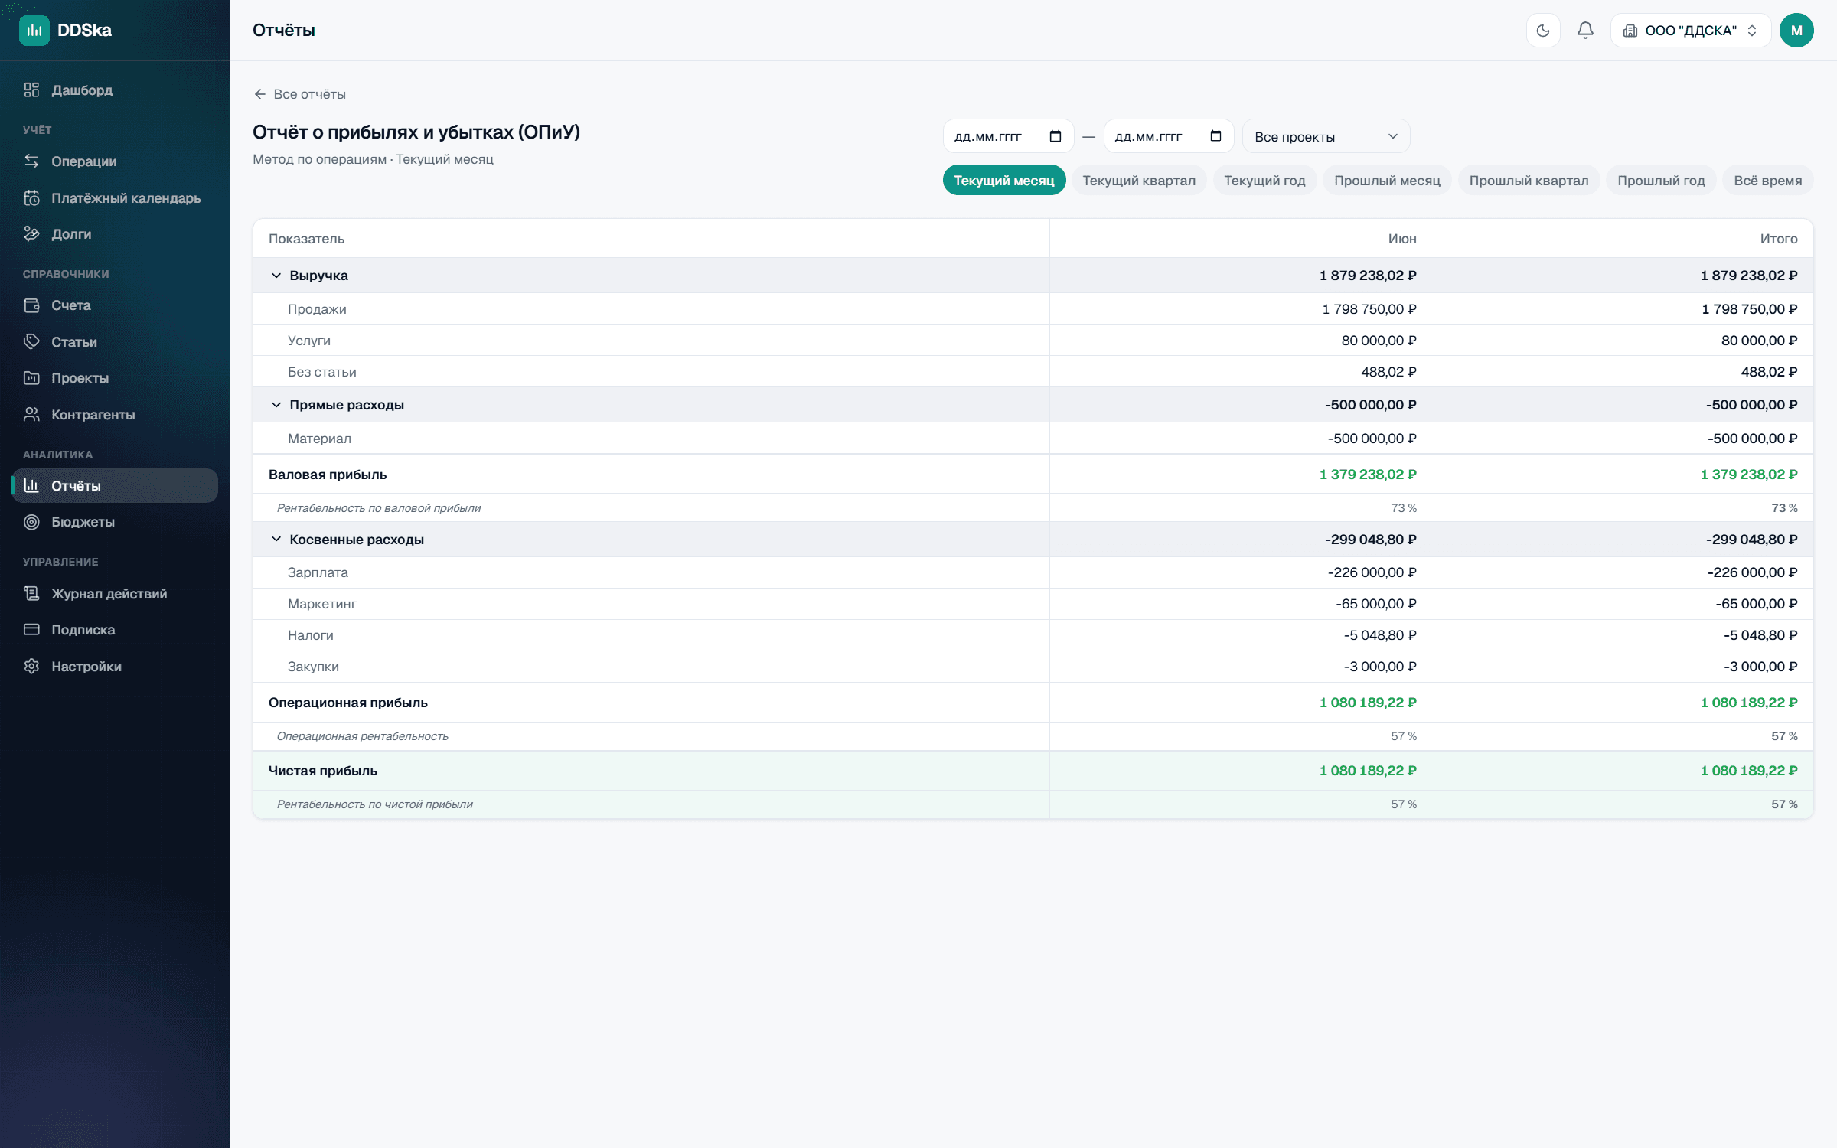Click the Показатель column header
This screenshot has height=1148, width=1837.
coord(306,239)
